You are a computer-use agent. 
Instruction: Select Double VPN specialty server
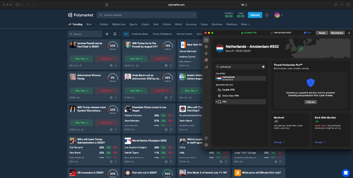241,90
